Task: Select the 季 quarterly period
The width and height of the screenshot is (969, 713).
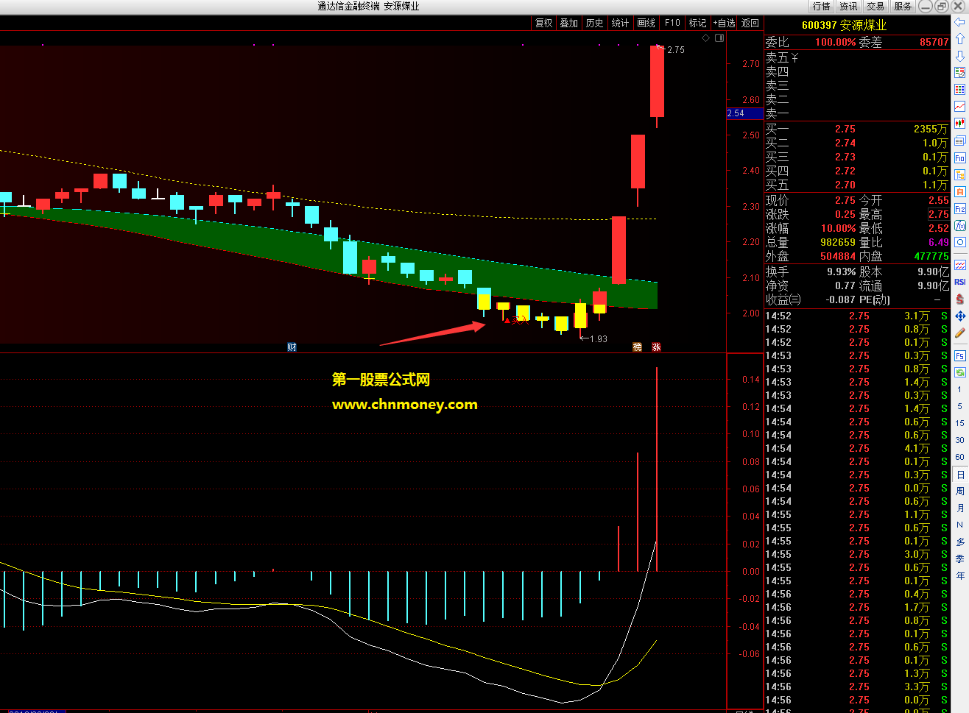Action: (x=960, y=558)
